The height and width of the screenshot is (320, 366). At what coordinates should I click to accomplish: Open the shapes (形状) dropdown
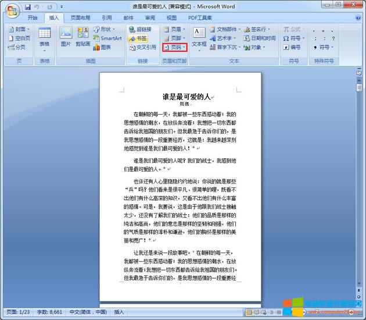click(x=103, y=29)
